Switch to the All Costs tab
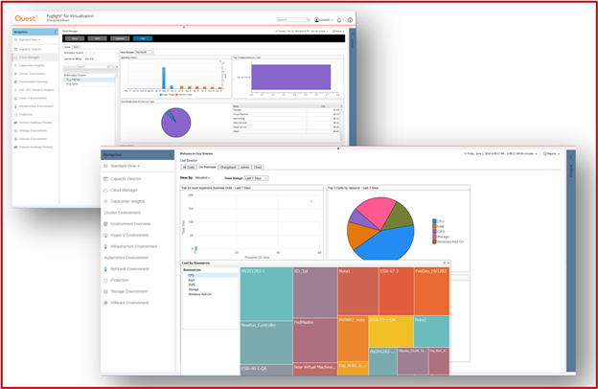Viewport: 598px width, 389px height. click(x=189, y=168)
